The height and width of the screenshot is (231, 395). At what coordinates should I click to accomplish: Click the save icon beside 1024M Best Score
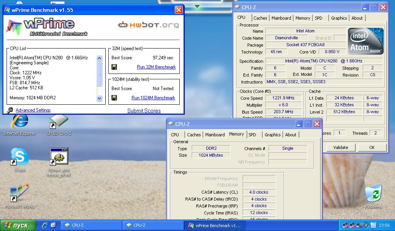tap(114, 98)
